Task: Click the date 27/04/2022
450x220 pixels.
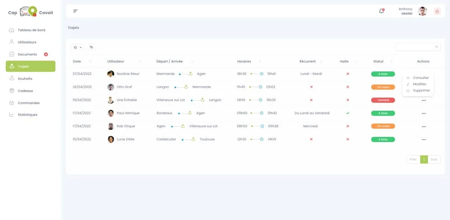Action: pos(82,74)
